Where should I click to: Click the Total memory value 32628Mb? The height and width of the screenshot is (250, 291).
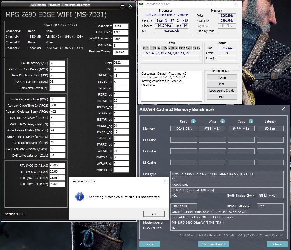point(227,16)
